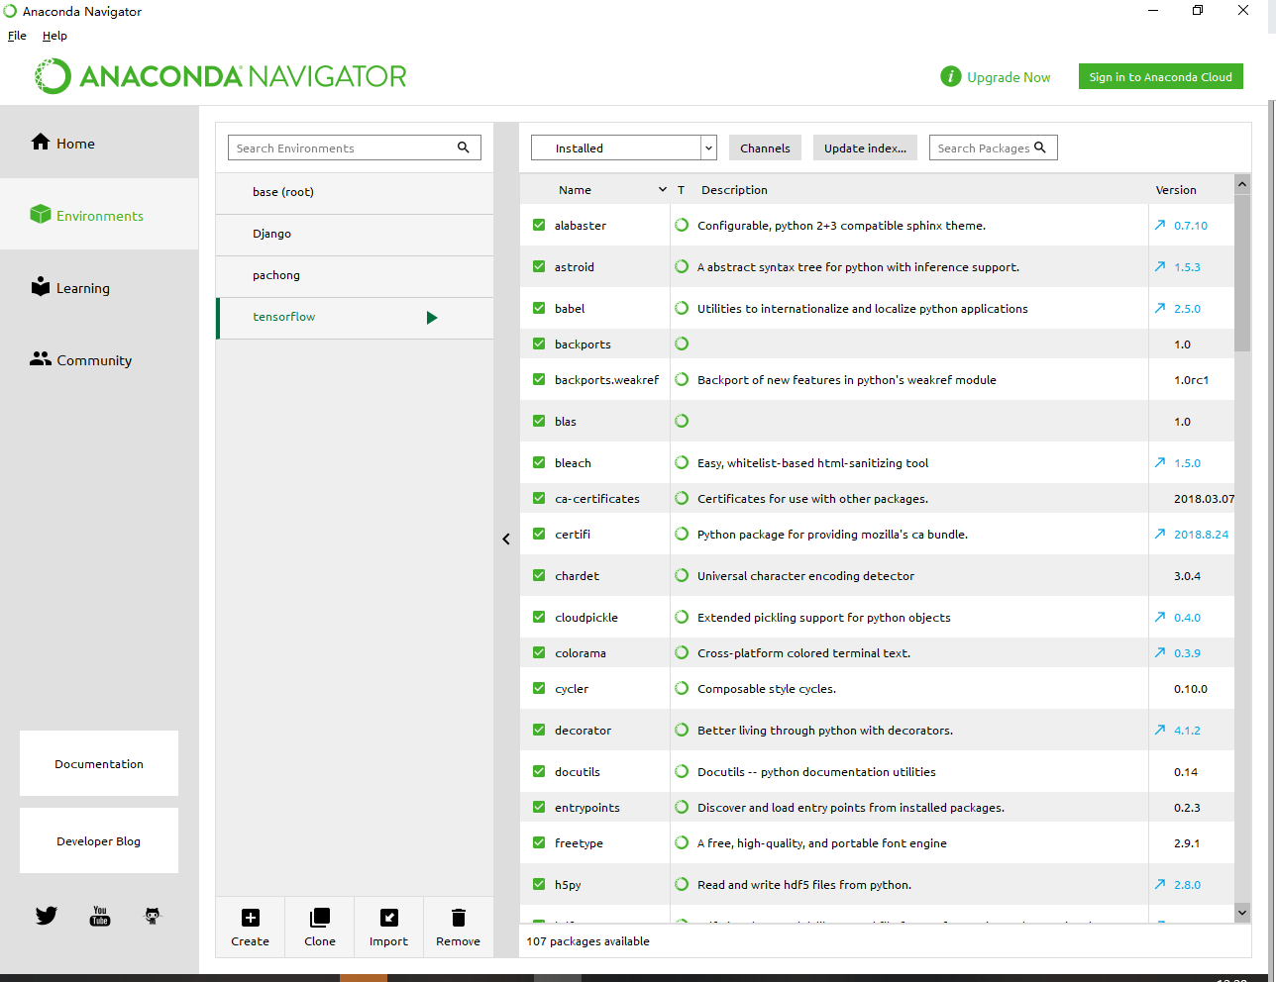Click the Clone environment icon
Screen dimensions: 1276x982
point(319,918)
